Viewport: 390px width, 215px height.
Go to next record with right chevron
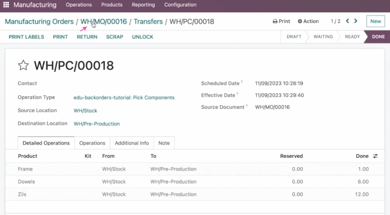coord(356,21)
